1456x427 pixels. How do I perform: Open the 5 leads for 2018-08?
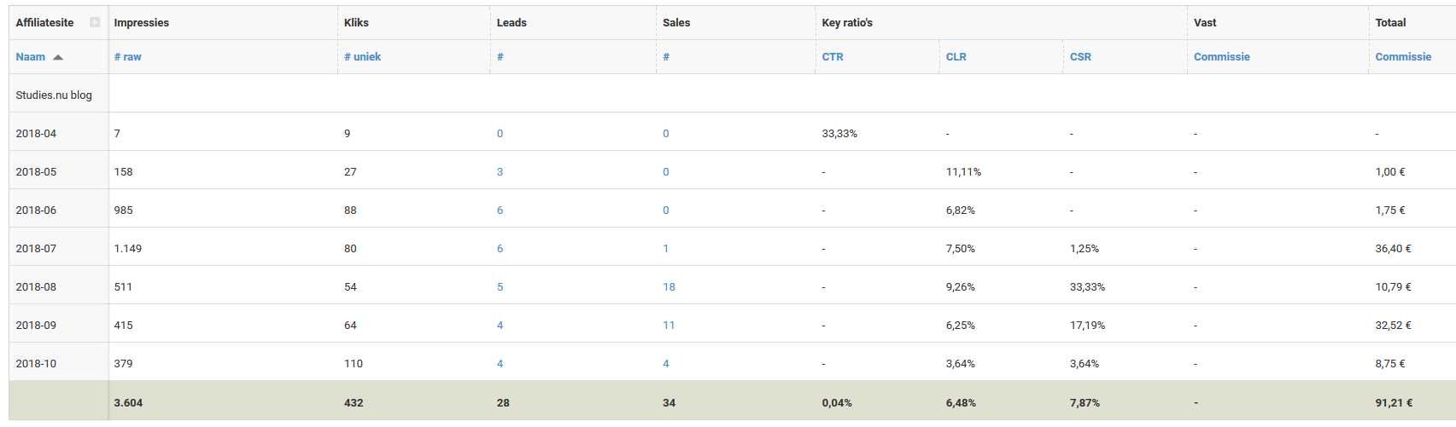coord(500,286)
